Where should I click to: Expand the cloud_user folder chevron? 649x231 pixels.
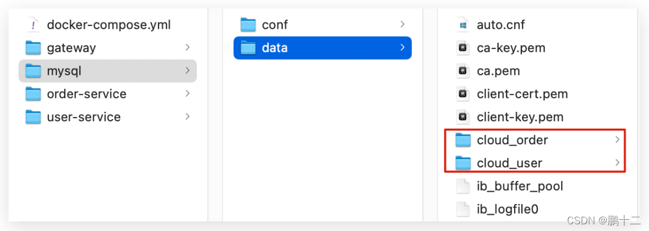coord(617,163)
